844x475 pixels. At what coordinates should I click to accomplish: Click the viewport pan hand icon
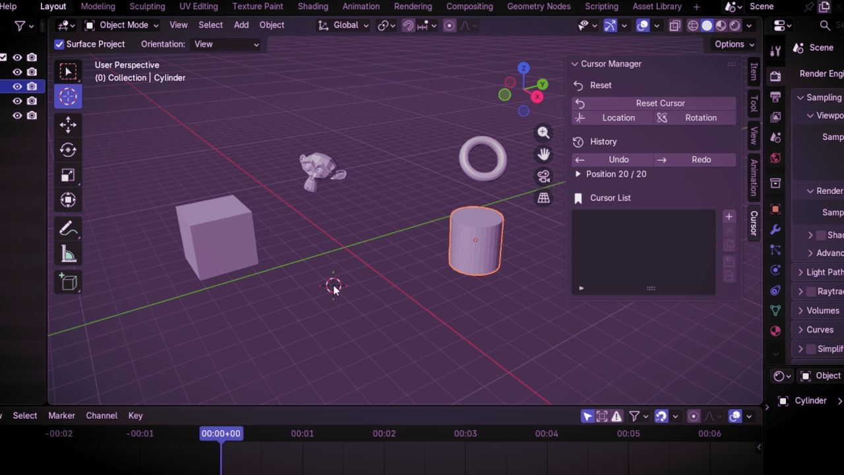543,154
